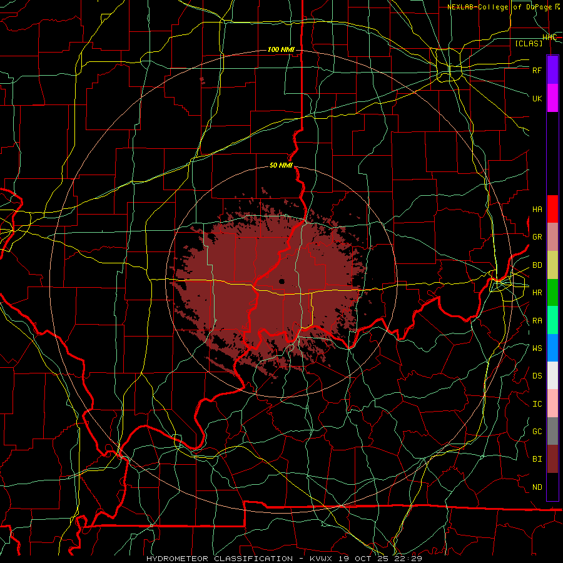Click the "ND" legend label

[537, 487]
